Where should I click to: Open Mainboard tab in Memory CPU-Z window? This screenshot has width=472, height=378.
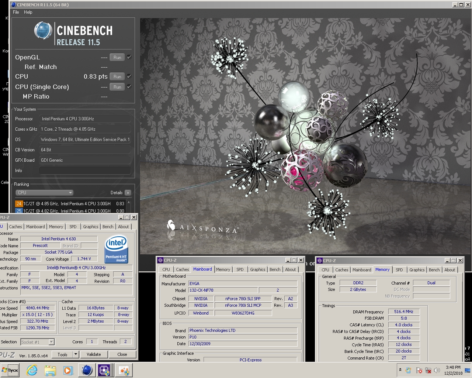(362, 270)
